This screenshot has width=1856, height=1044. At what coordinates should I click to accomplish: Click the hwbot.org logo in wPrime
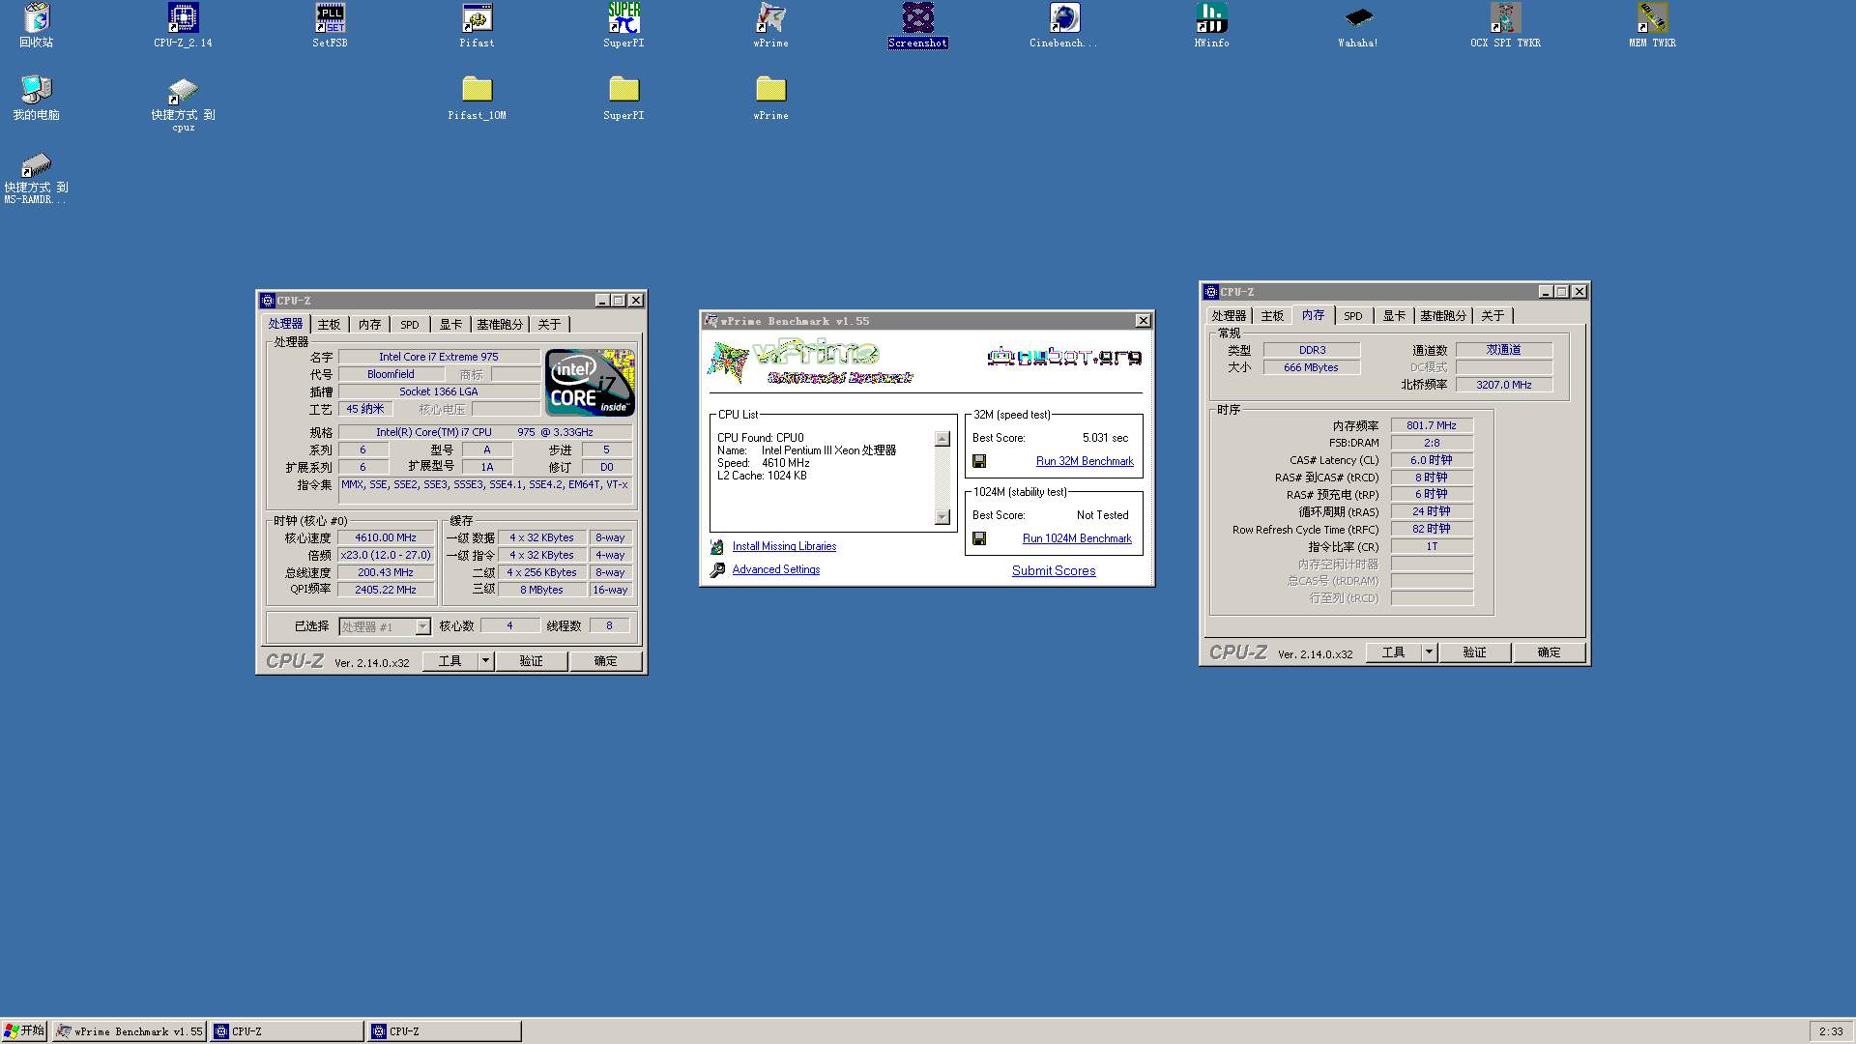(x=1064, y=357)
